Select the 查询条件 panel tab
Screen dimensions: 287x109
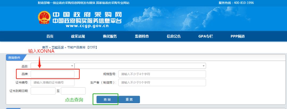(x=15, y=57)
